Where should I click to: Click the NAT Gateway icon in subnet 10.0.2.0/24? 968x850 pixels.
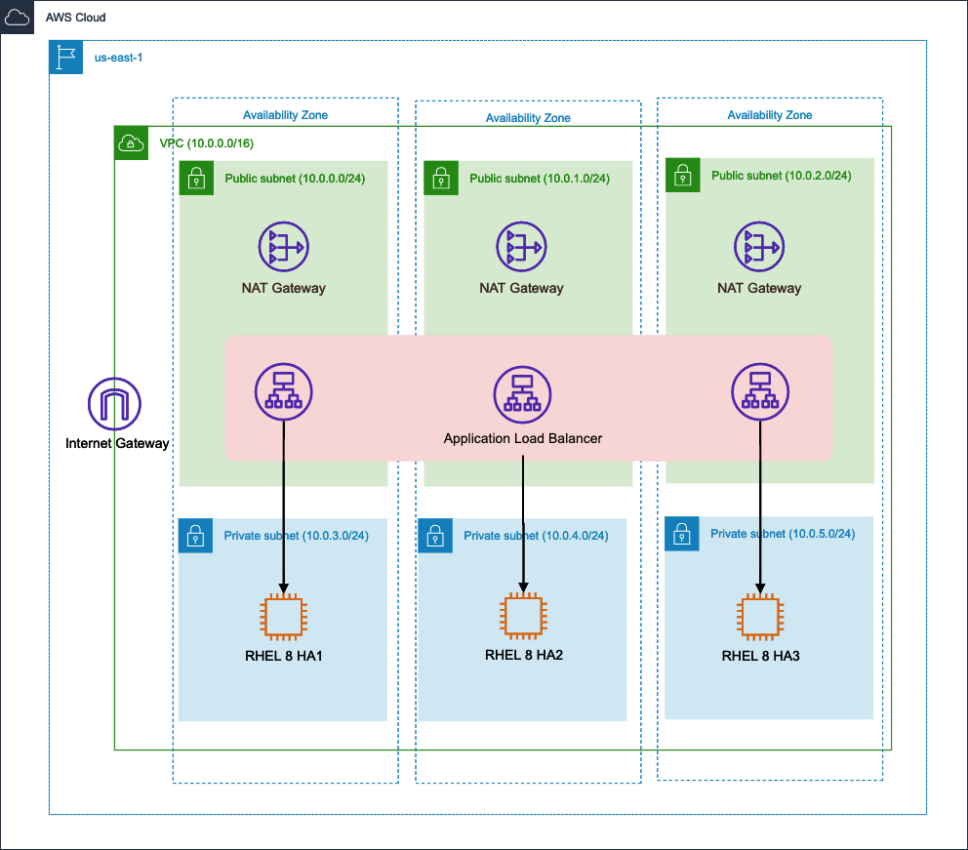[x=760, y=246]
